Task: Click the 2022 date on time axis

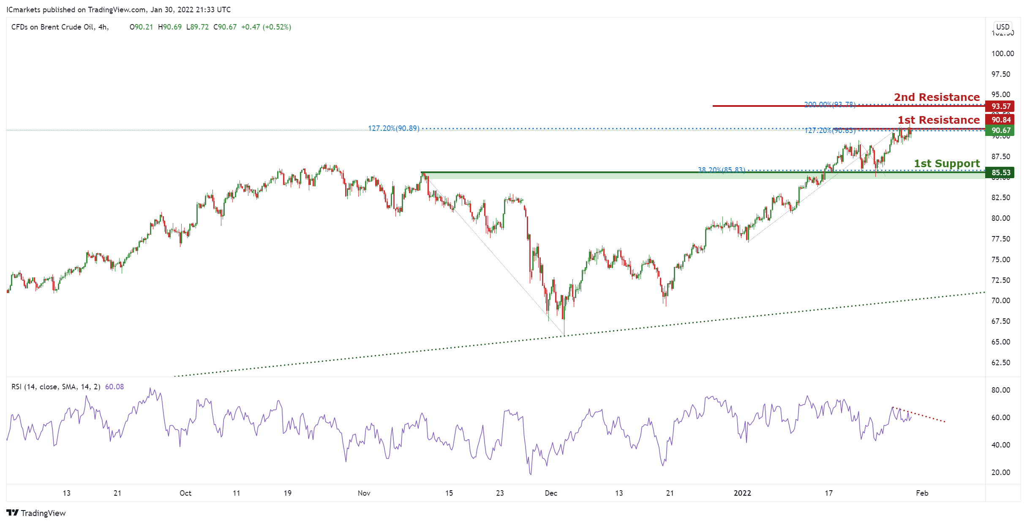Action: 742,493
